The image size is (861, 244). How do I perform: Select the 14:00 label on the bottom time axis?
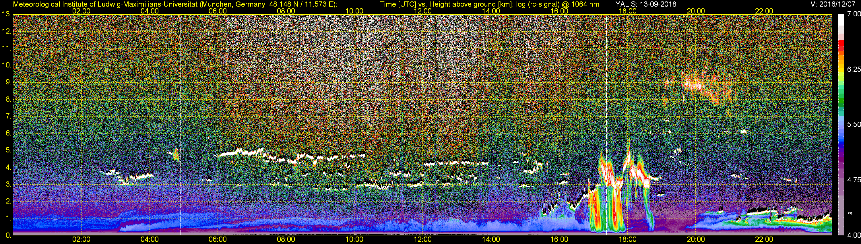click(491, 240)
